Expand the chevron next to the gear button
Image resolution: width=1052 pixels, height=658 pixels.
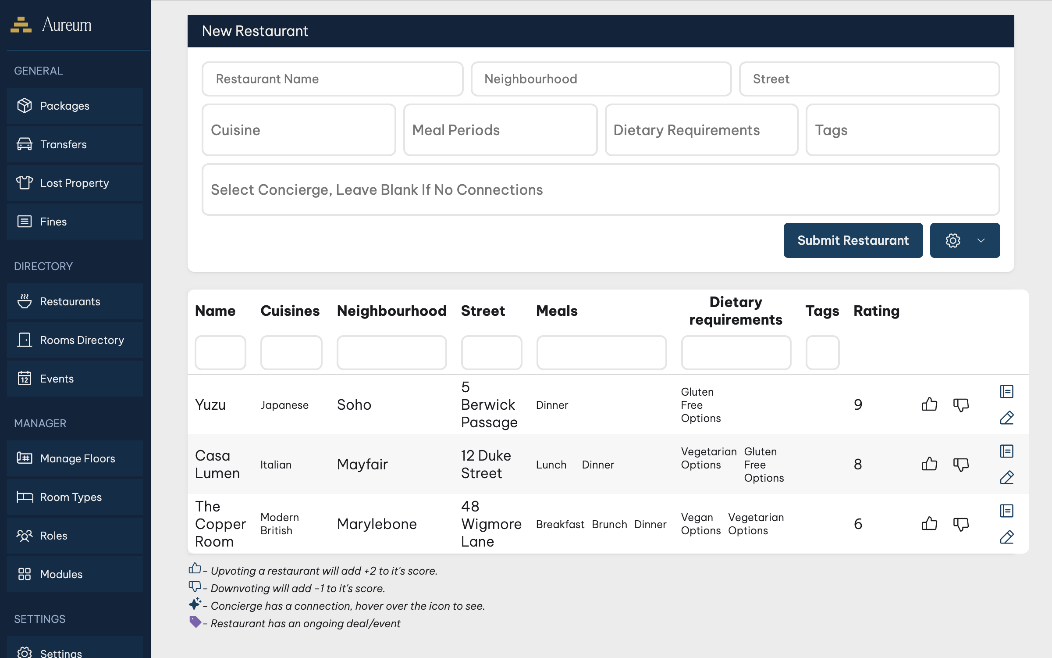point(981,240)
